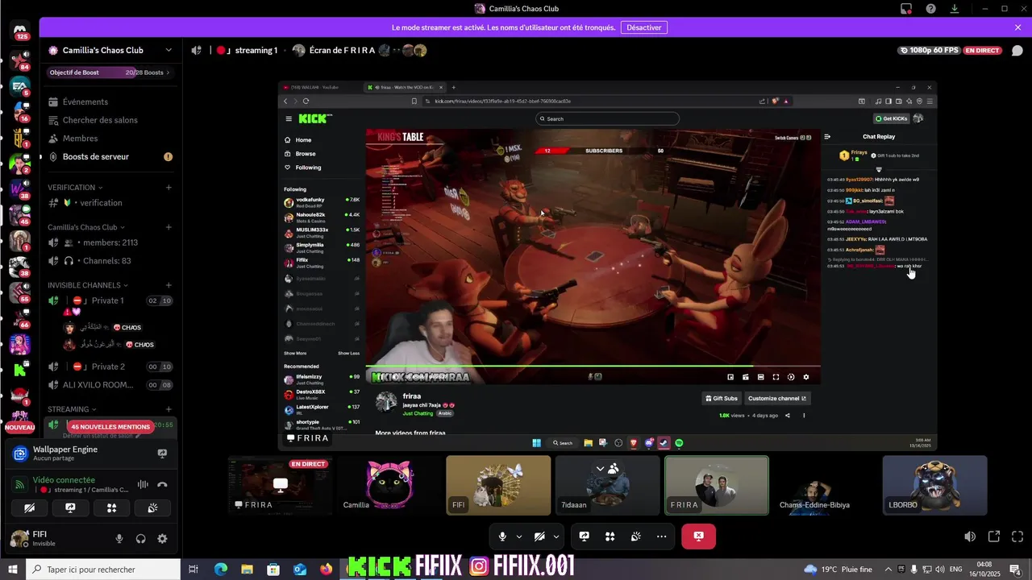Join the Private 2 voice channel
Viewport: 1032px width, 580px height.
[110, 367]
